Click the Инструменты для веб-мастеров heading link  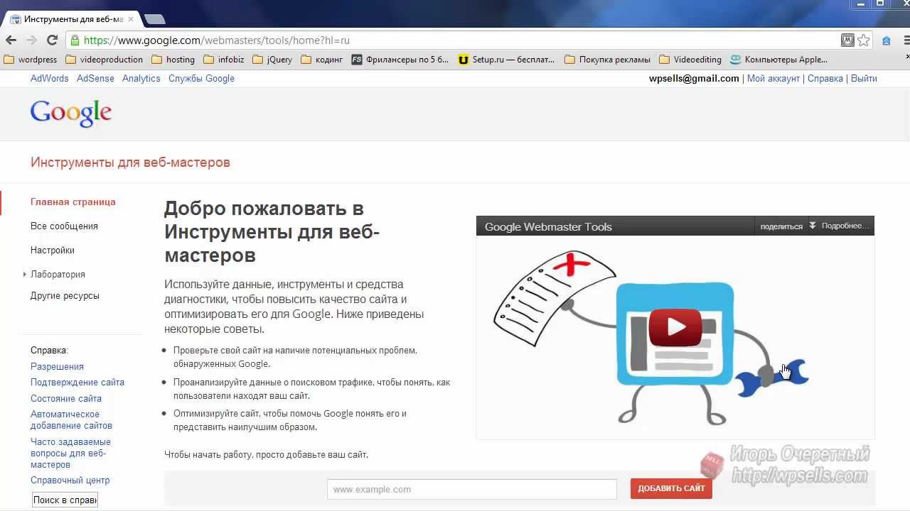click(130, 163)
